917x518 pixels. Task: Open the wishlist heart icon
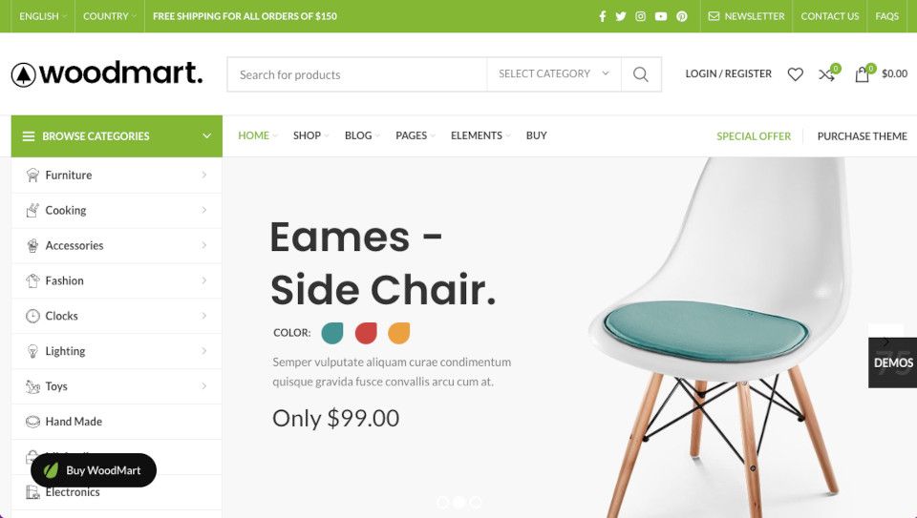796,74
